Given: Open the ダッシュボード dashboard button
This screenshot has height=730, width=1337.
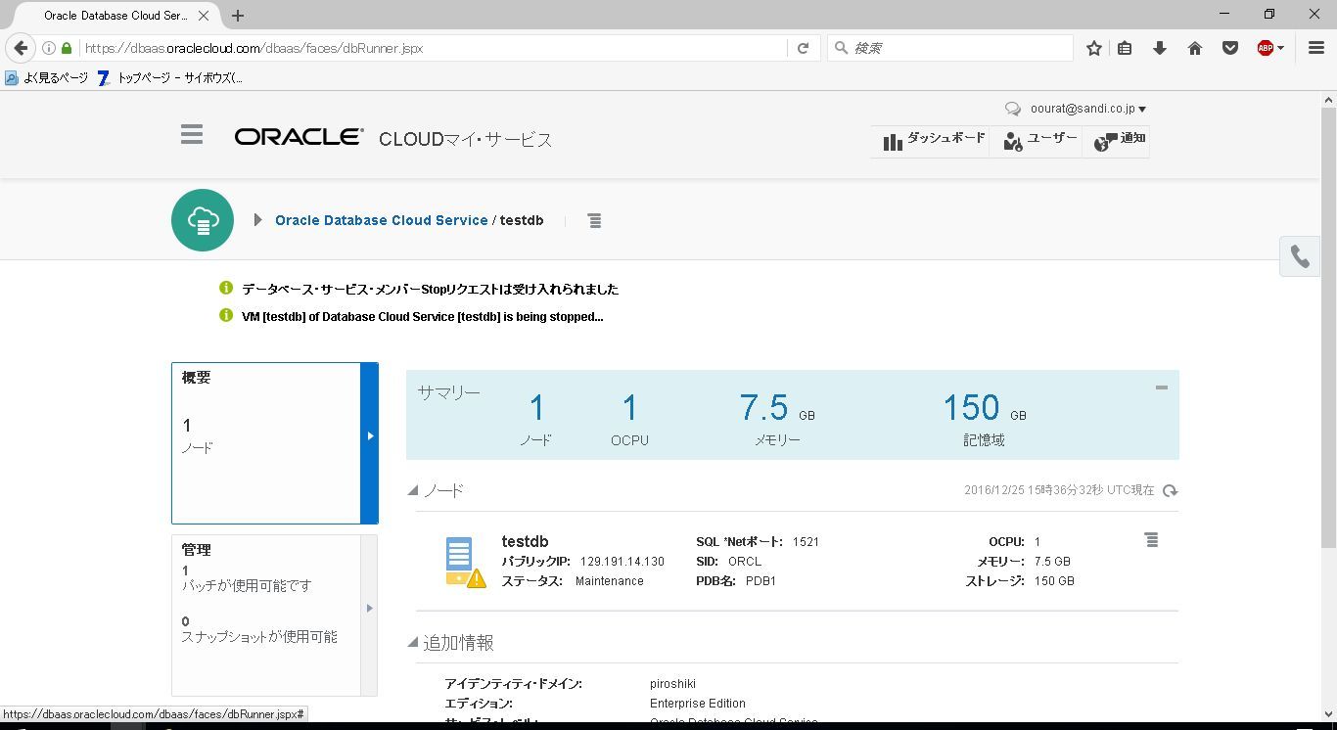Looking at the screenshot, I should coord(933,140).
